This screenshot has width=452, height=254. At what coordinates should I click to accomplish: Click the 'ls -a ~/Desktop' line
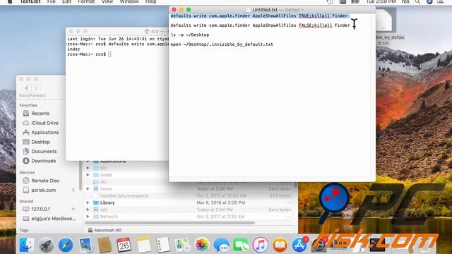pos(190,35)
